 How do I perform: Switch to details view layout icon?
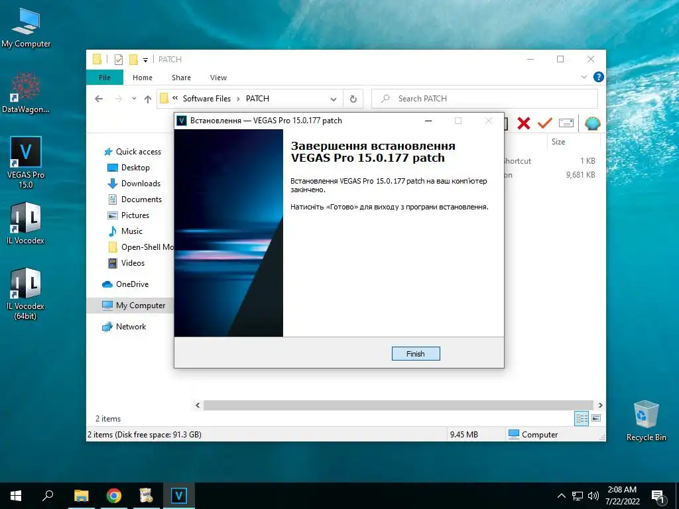582,418
